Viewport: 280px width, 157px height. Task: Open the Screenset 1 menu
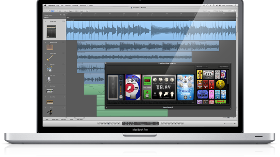(x=83, y=5)
